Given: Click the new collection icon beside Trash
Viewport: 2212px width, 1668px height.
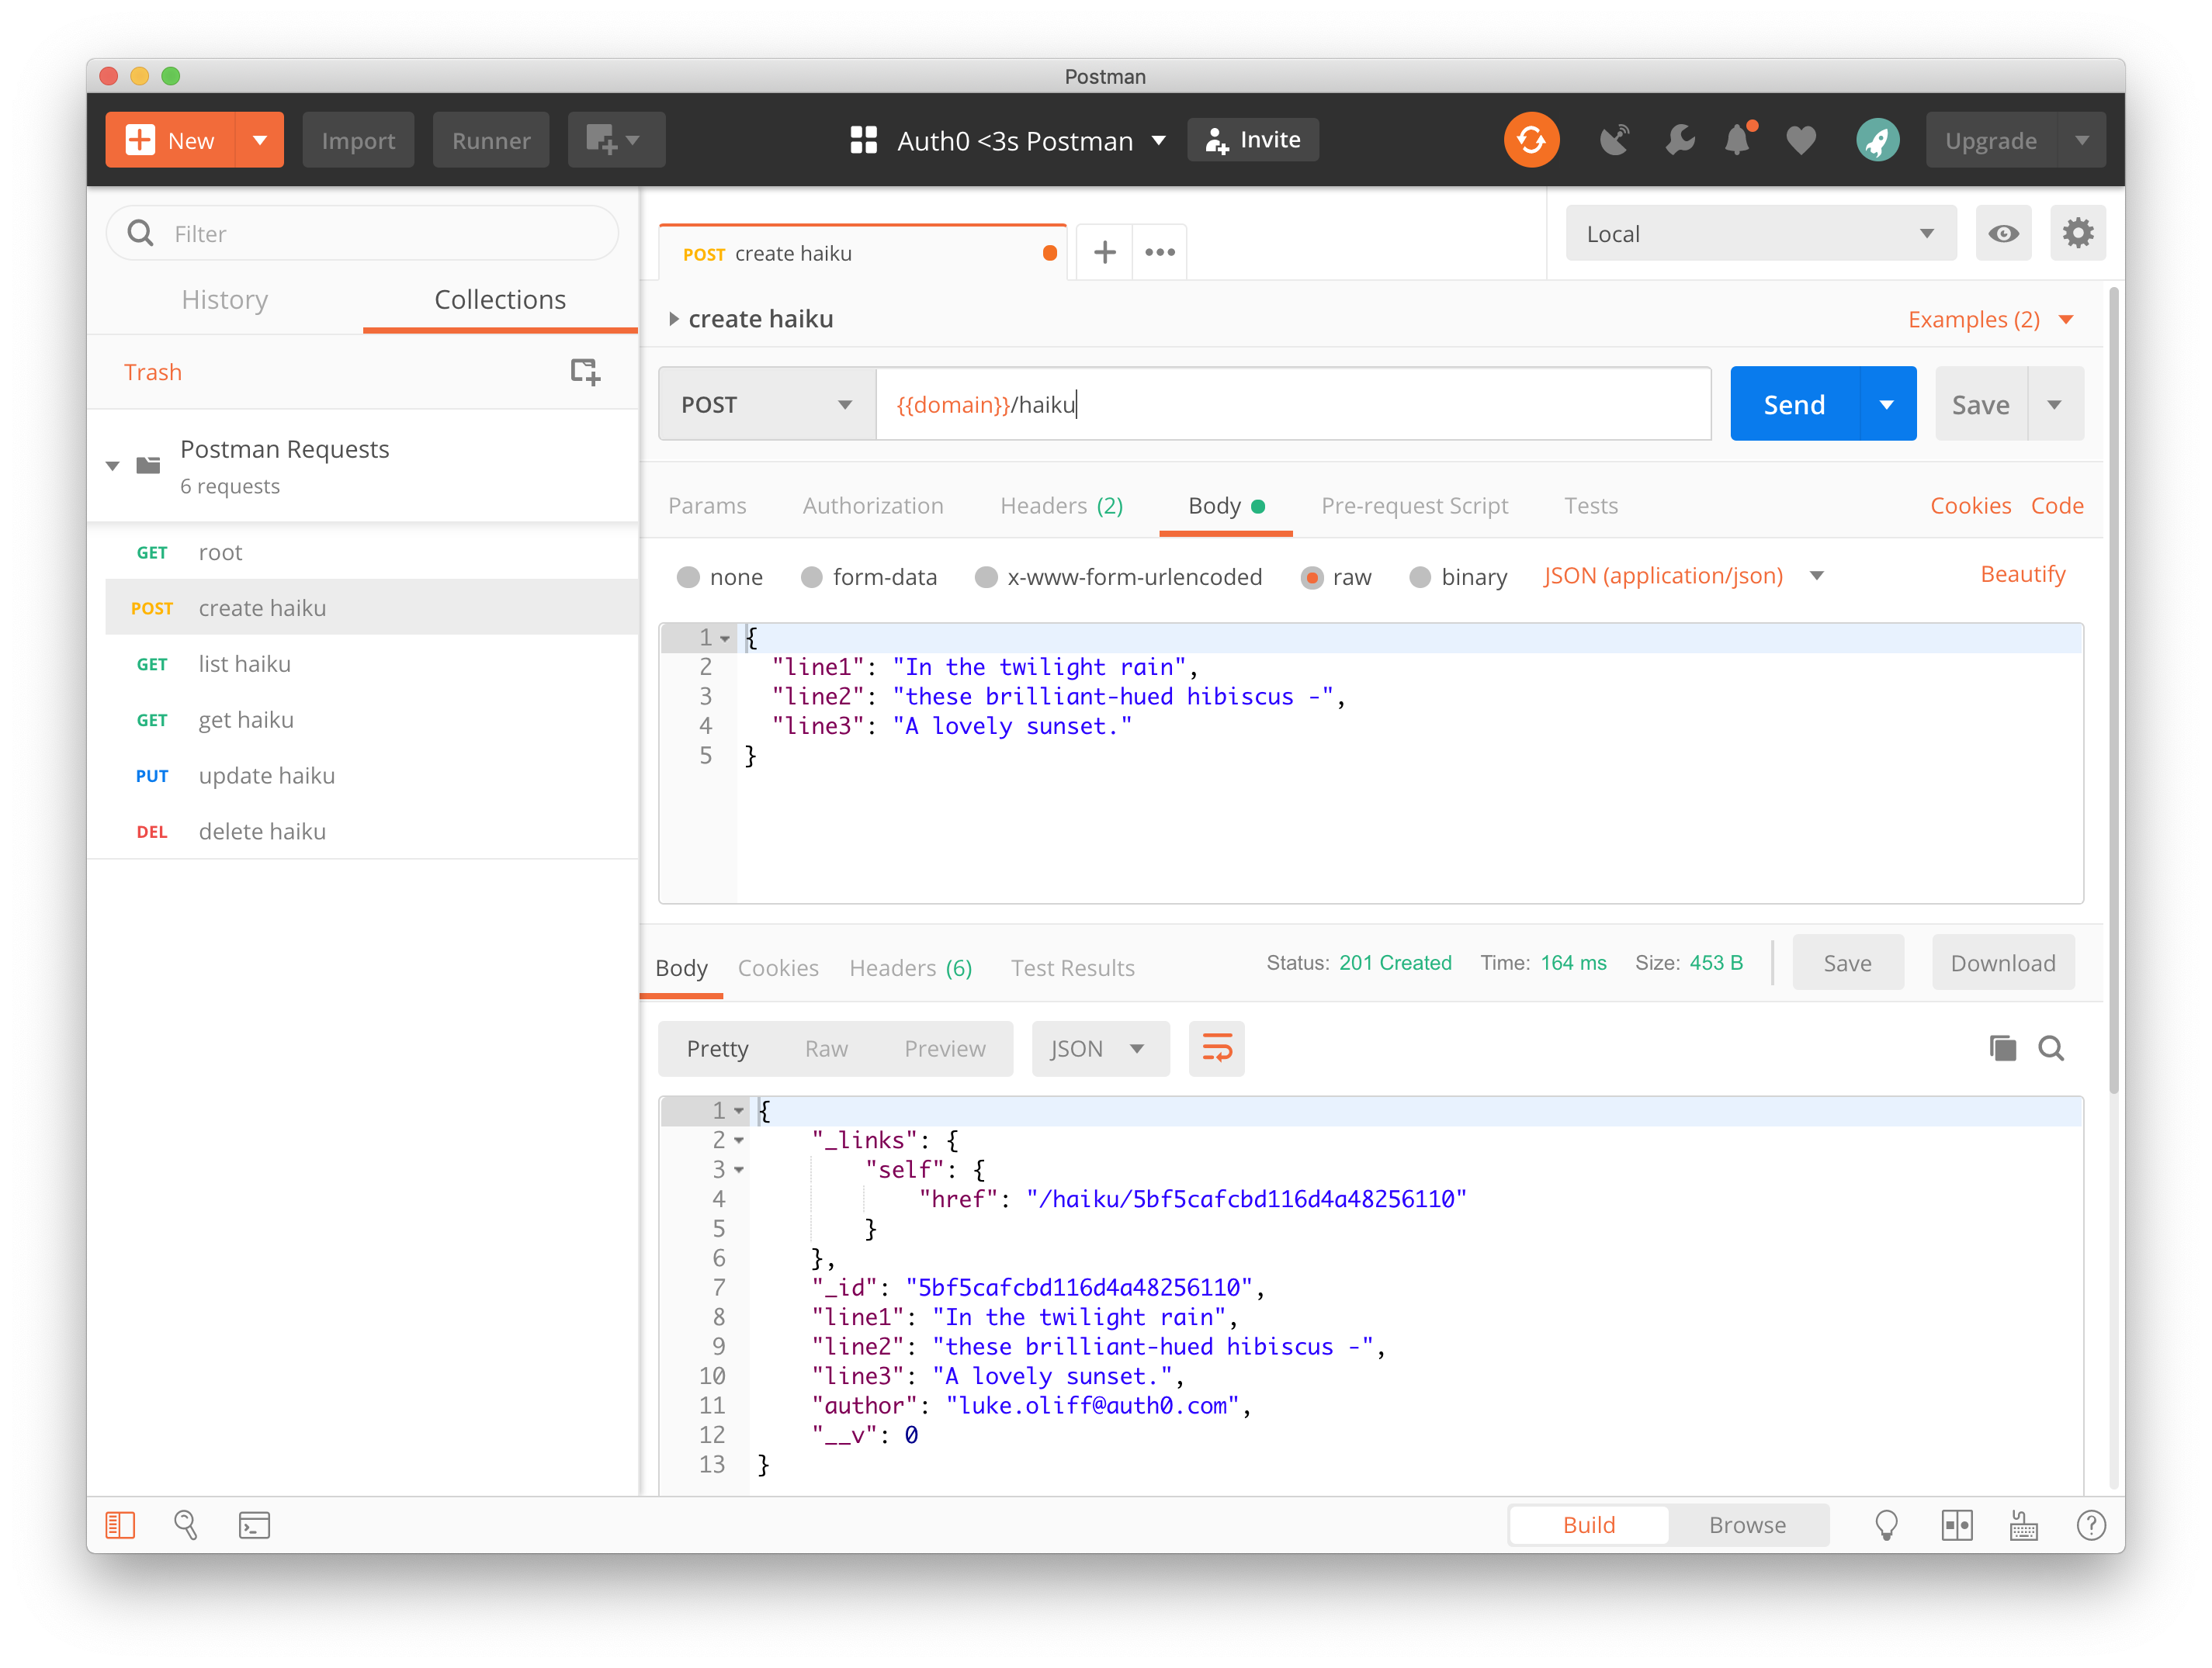Looking at the screenshot, I should pos(585,372).
